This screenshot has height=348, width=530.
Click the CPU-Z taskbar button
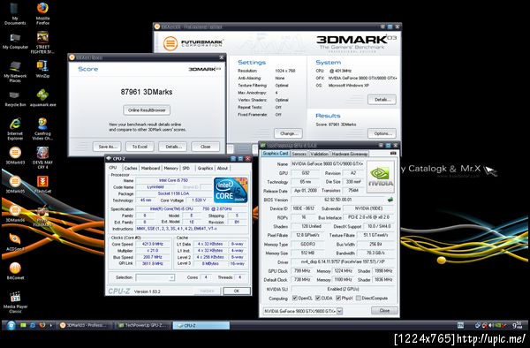[x=201, y=325]
